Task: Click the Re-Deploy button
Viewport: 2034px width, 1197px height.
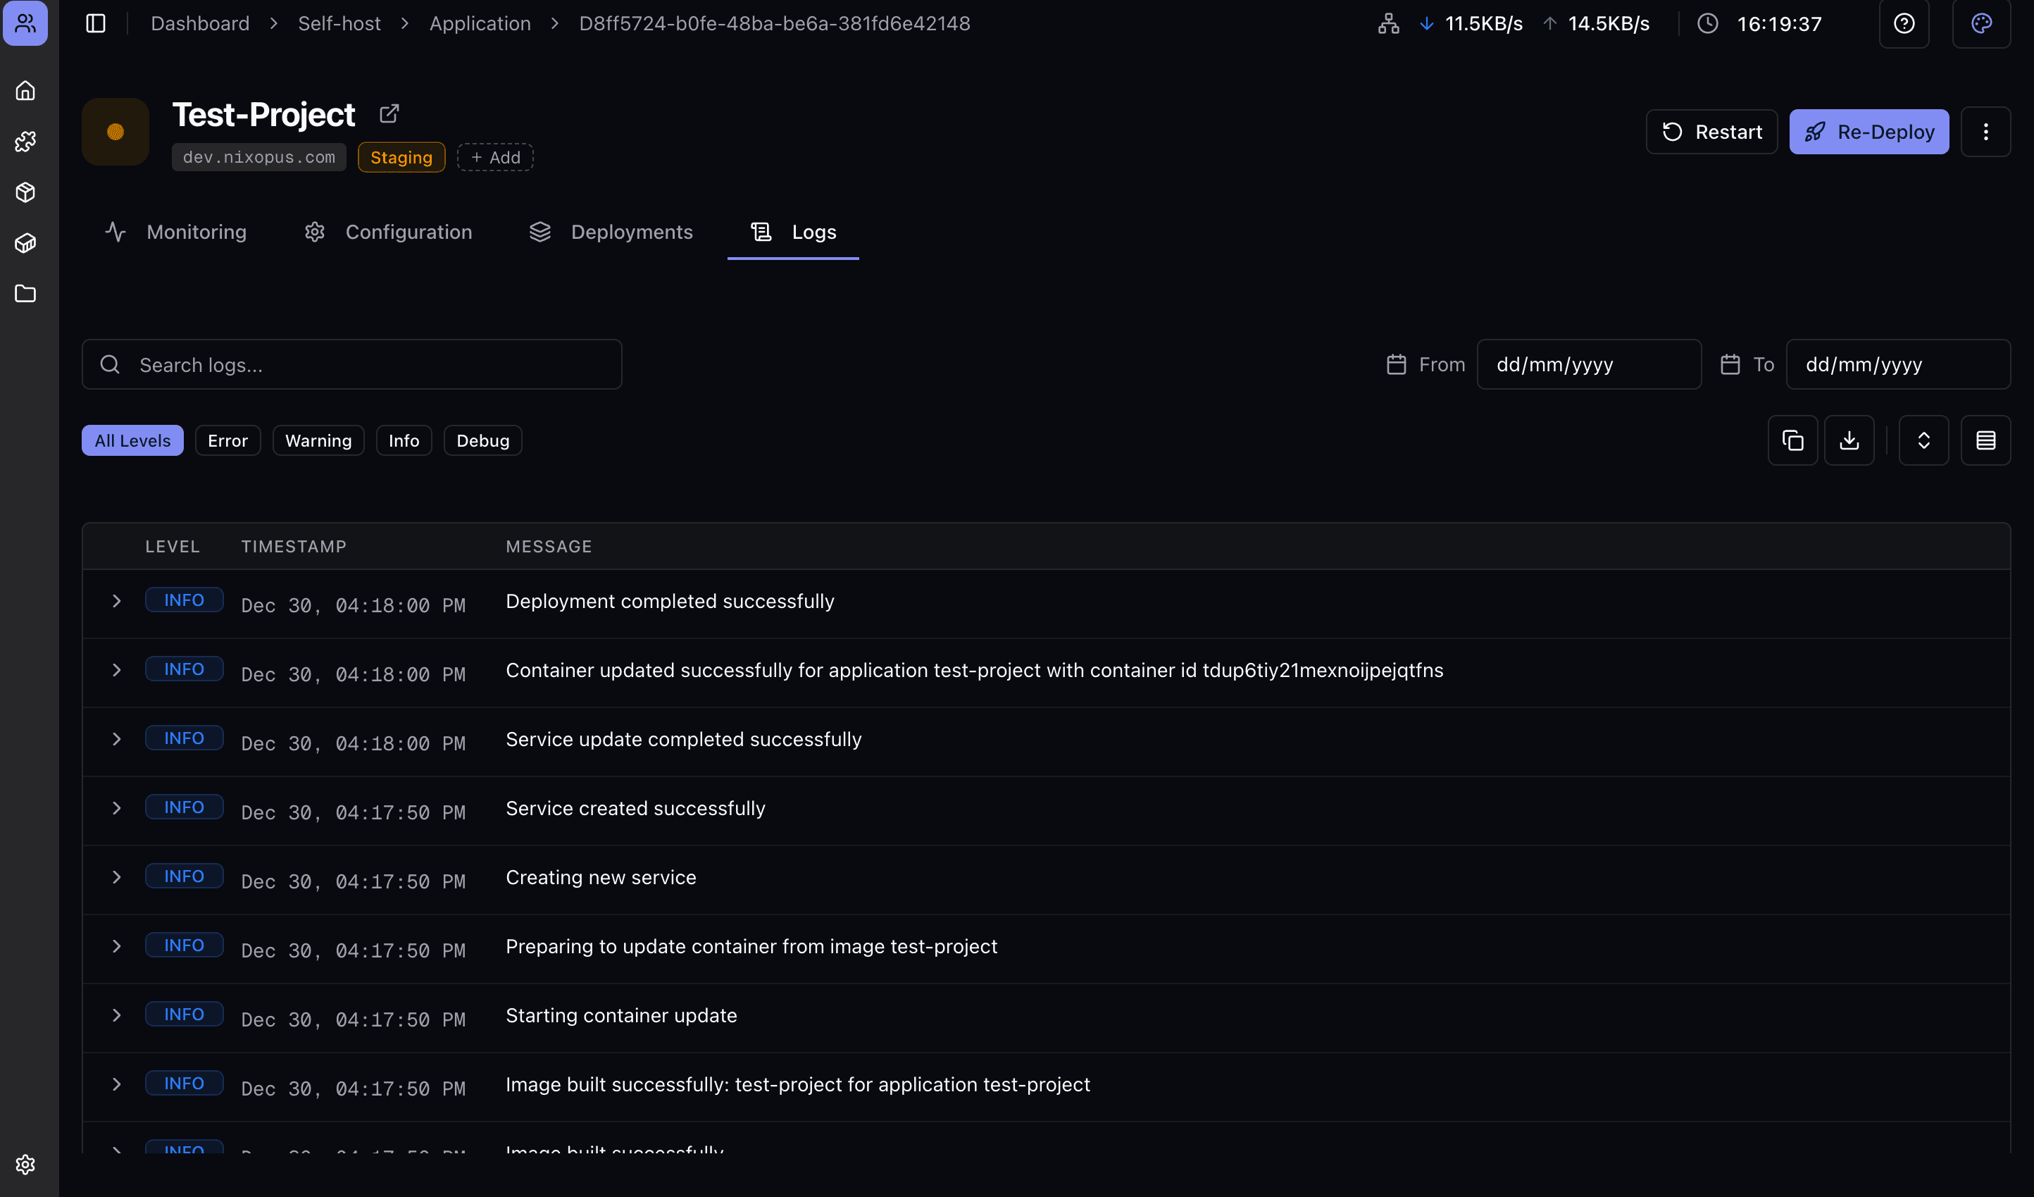Action: click(x=1869, y=132)
